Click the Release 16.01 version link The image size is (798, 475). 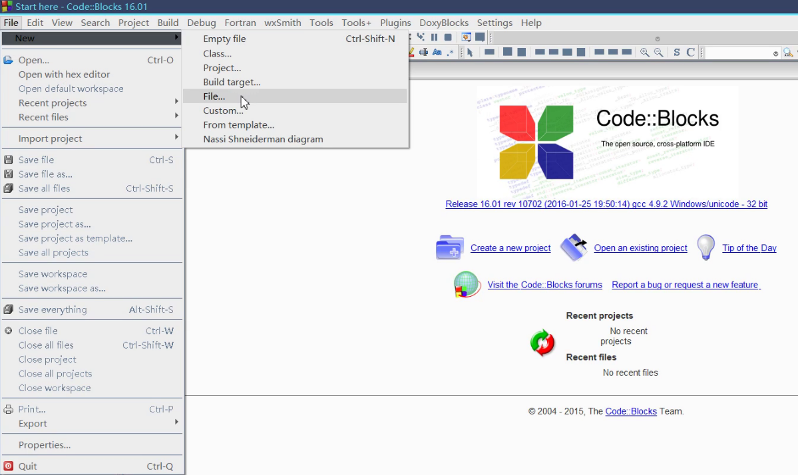pos(606,204)
